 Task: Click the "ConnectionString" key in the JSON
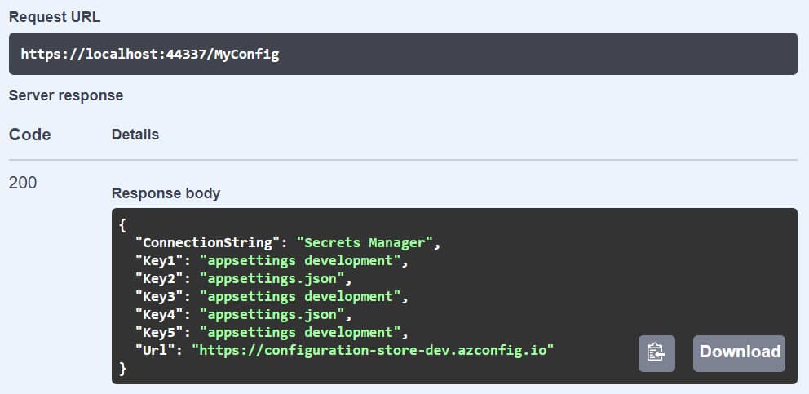pos(208,243)
